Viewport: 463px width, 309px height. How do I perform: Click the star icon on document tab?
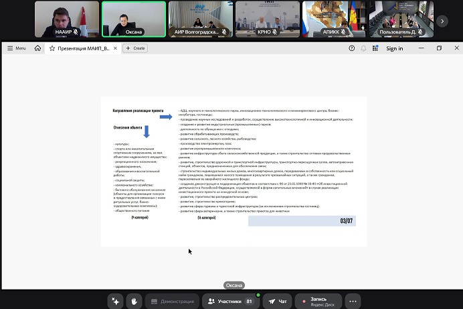pos(52,48)
